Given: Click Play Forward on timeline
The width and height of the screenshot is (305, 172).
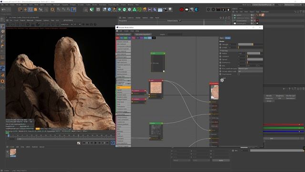Looking at the screenshot, I should point(95,143).
